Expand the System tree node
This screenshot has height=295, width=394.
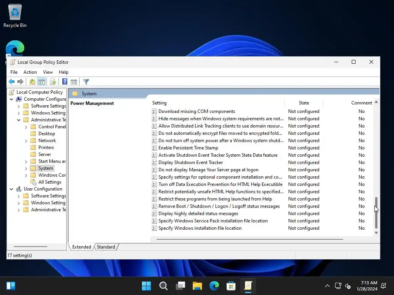point(26,168)
